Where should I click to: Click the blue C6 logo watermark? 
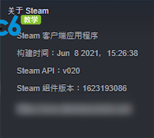(10, 25)
